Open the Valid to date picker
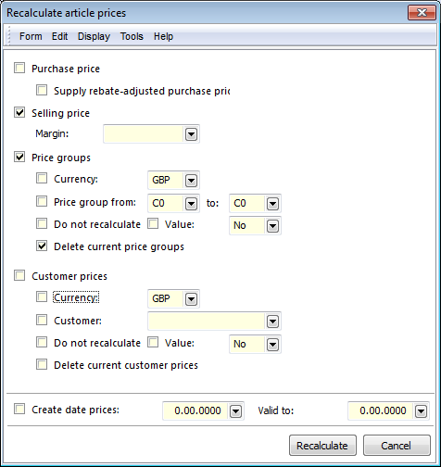This screenshot has height=467, width=441. [x=421, y=411]
